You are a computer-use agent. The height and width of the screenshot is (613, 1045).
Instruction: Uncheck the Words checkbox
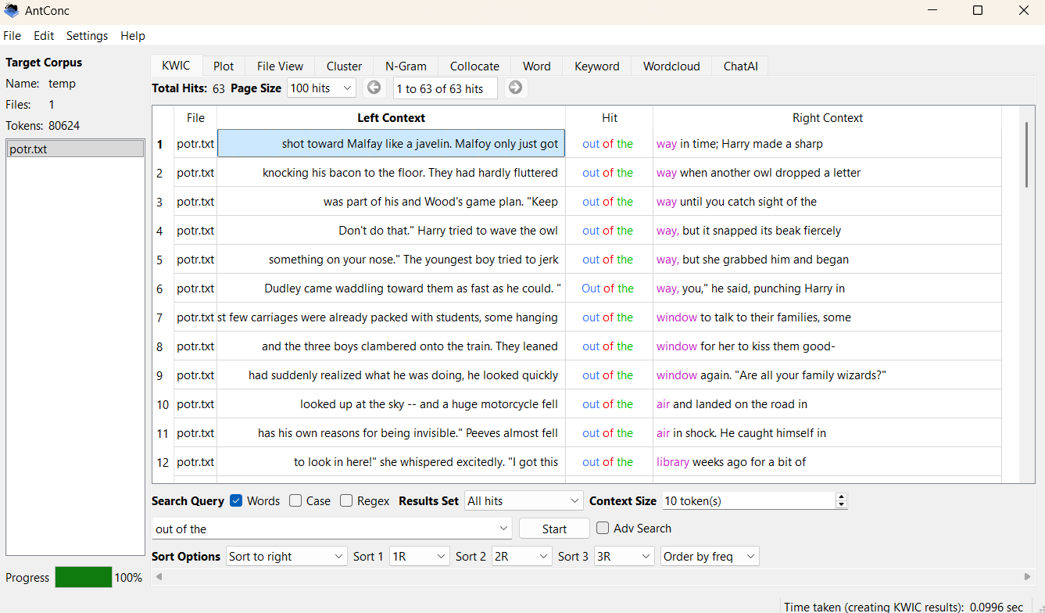click(236, 501)
